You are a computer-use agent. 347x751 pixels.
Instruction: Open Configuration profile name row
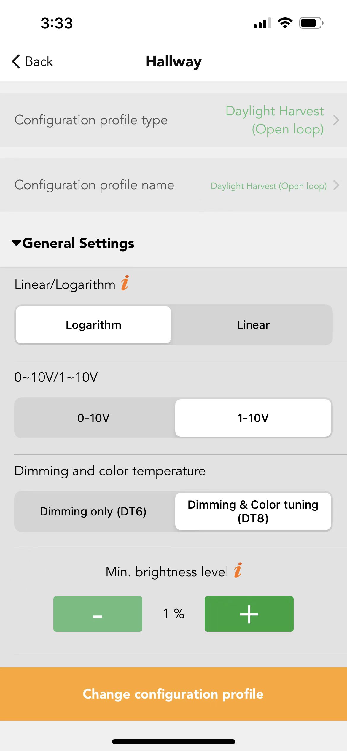[x=173, y=185]
